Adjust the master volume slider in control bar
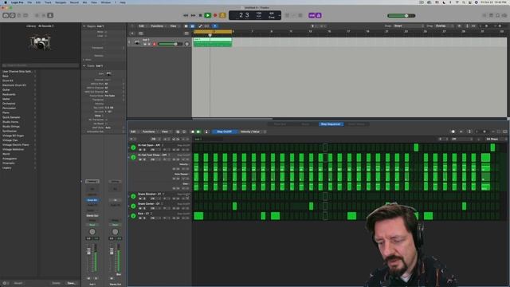Screen dimensions: 510x287 click(x=402, y=16)
